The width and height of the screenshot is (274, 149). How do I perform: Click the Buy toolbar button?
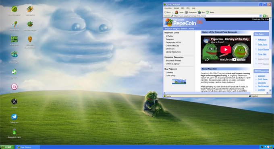coord(201,12)
